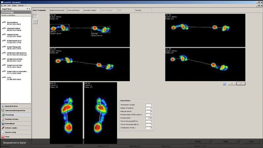
Task: Toggle the upper layout button under Select Footprints
Action: pos(35,17)
